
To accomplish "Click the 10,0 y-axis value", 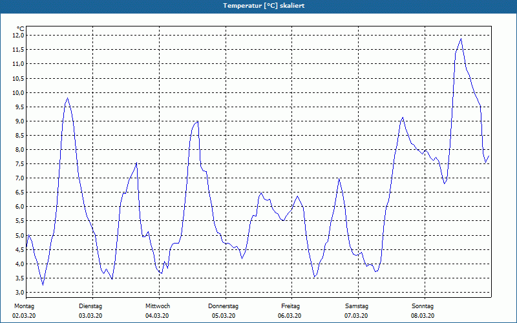I will (18, 92).
